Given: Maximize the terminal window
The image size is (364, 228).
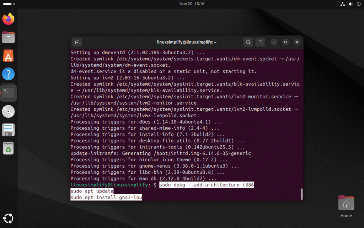Looking at the screenshot, I should coord(285,42).
